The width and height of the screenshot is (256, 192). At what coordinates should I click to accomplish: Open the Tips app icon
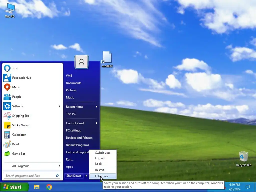[7, 68]
